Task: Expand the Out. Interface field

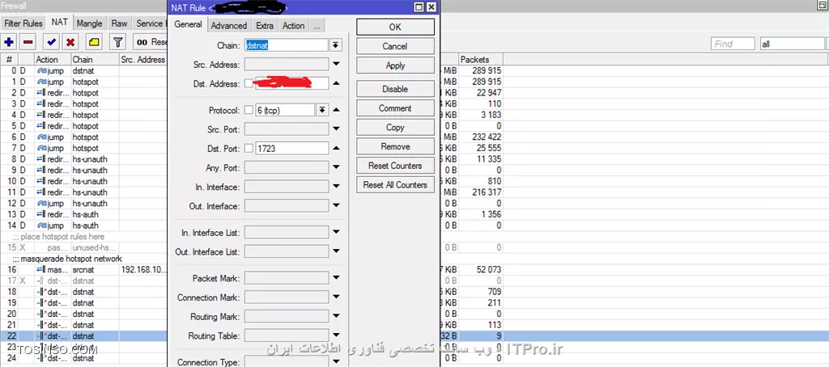Action: [x=336, y=206]
